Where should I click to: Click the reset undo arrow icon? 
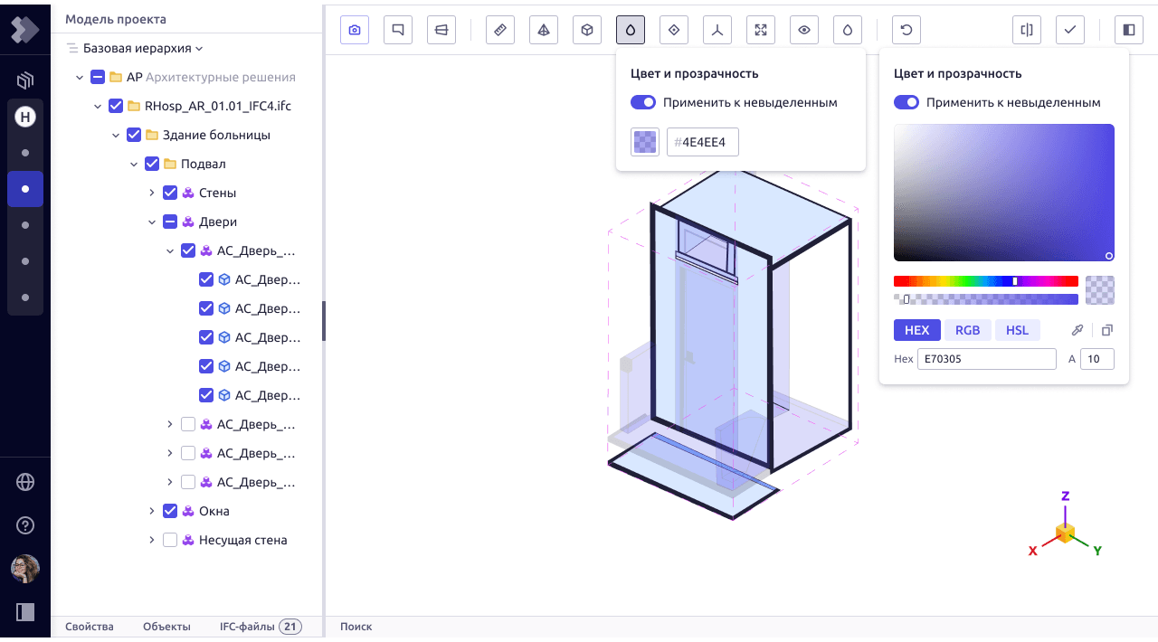(906, 30)
